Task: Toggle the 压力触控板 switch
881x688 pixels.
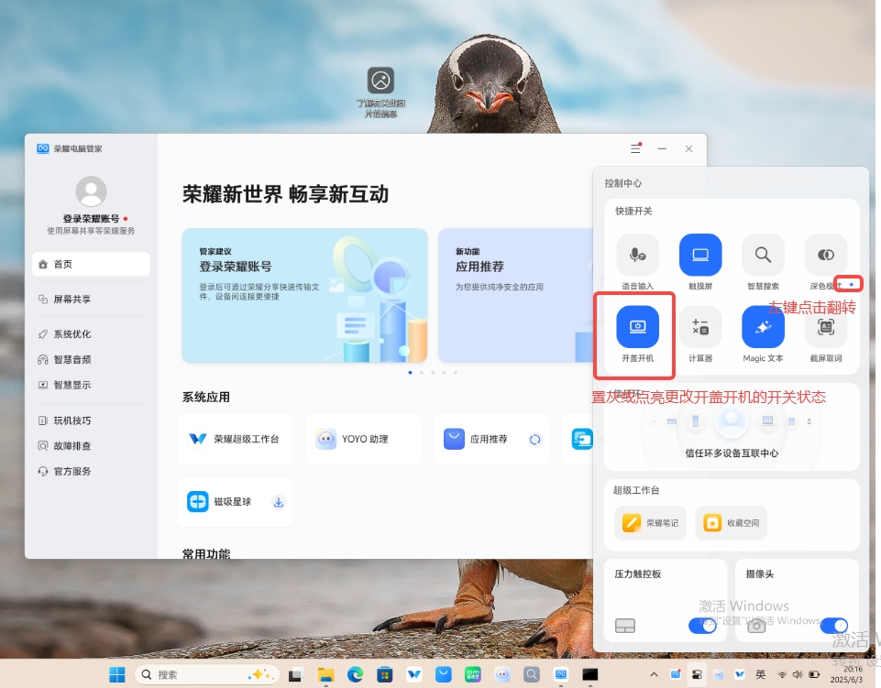Action: tap(702, 626)
